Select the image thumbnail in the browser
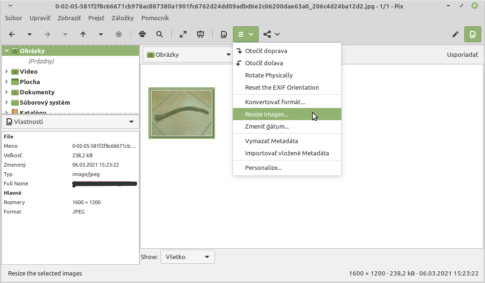 [x=182, y=113]
